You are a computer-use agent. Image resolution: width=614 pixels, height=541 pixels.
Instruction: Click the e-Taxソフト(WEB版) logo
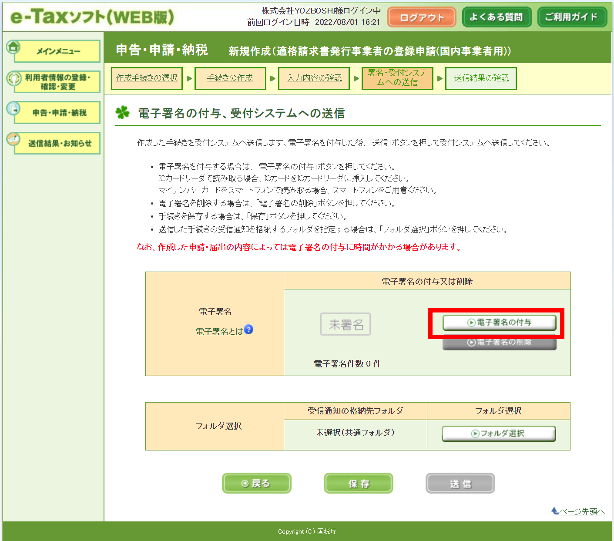coord(92,17)
